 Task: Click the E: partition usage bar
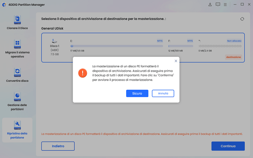(117, 46)
